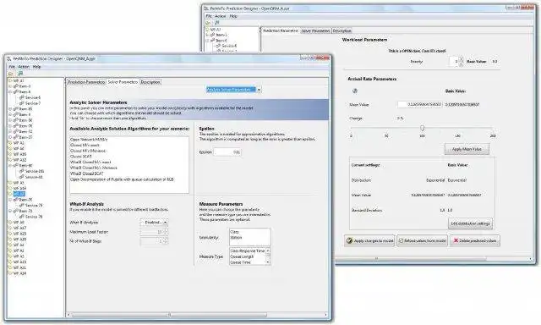This screenshot has width=541, height=325.
Task: Click the last WP folder icon in front tree
Action: 10,273
